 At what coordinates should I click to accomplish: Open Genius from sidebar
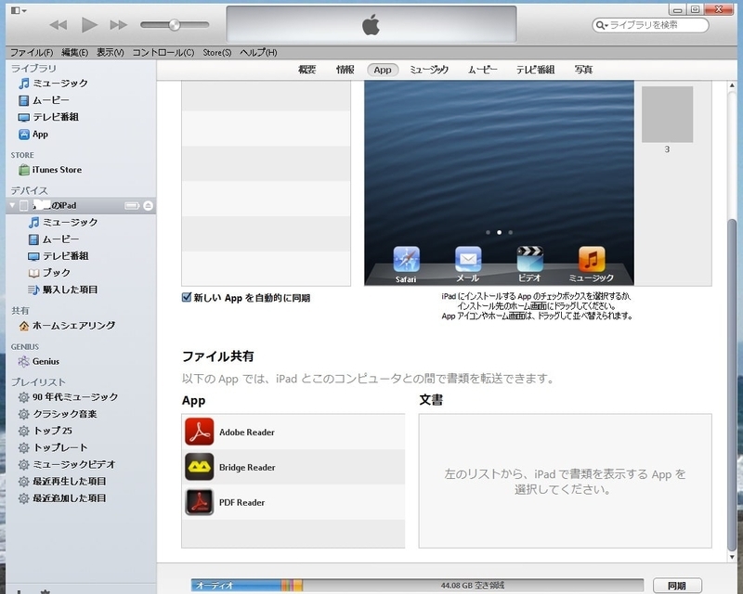[39, 361]
